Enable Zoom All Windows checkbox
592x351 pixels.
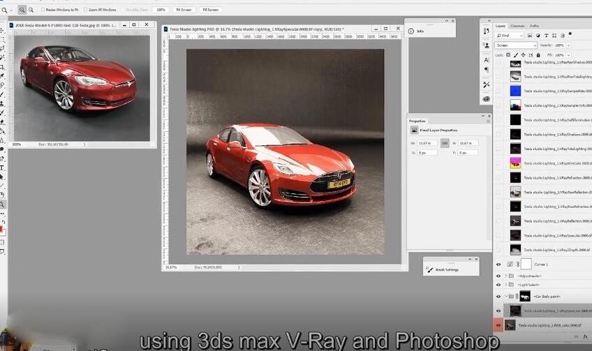[85, 10]
